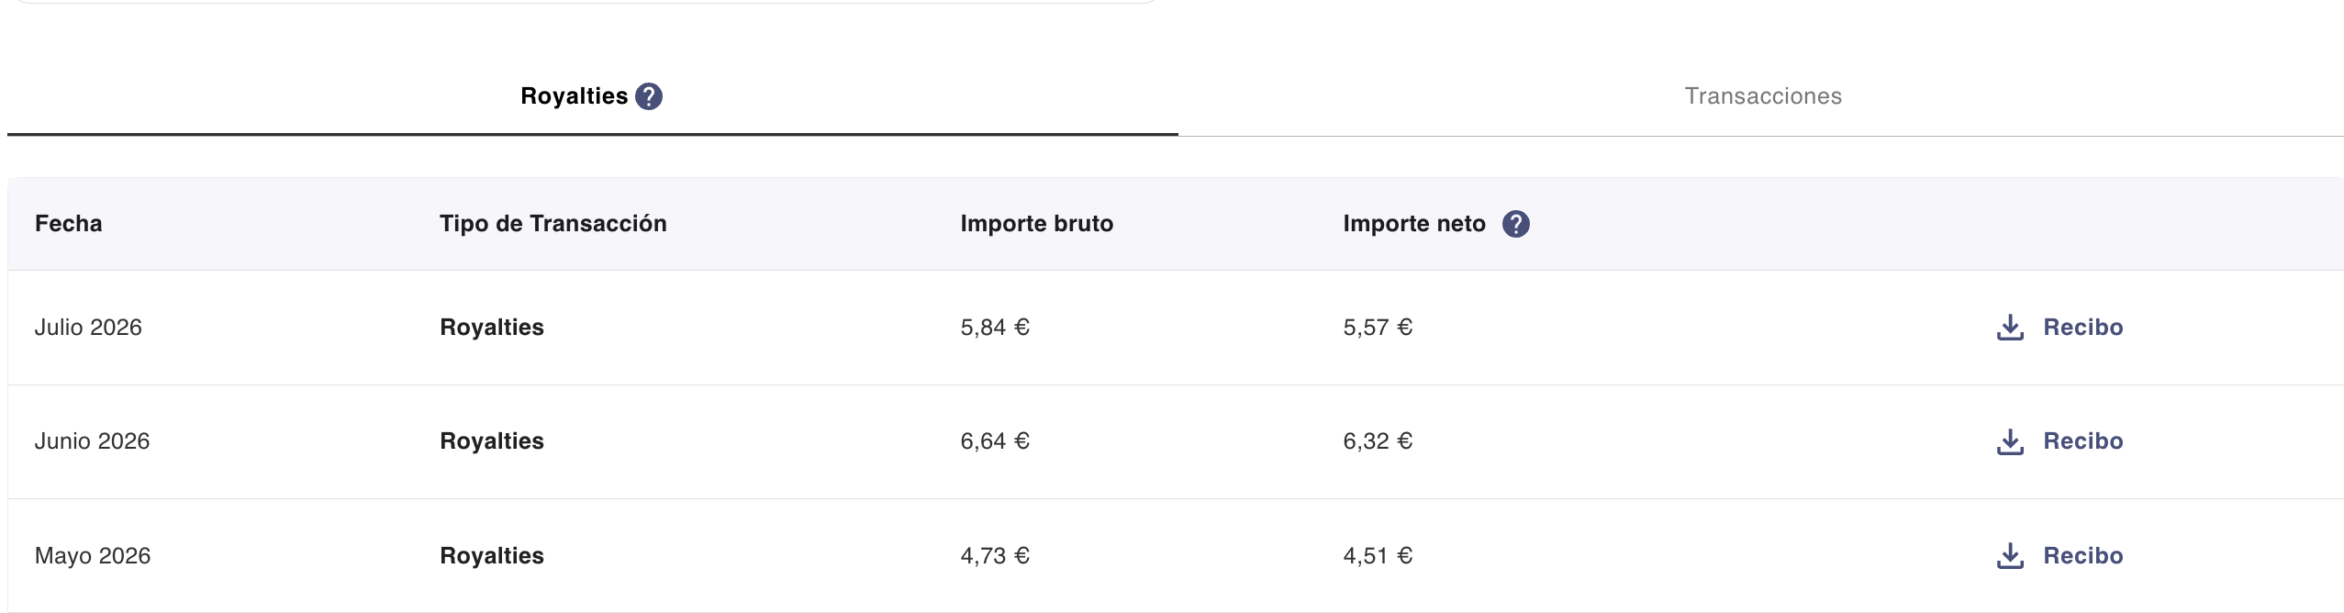Select the Julio 2026 date cell
The image size is (2344, 613).
coord(88,328)
